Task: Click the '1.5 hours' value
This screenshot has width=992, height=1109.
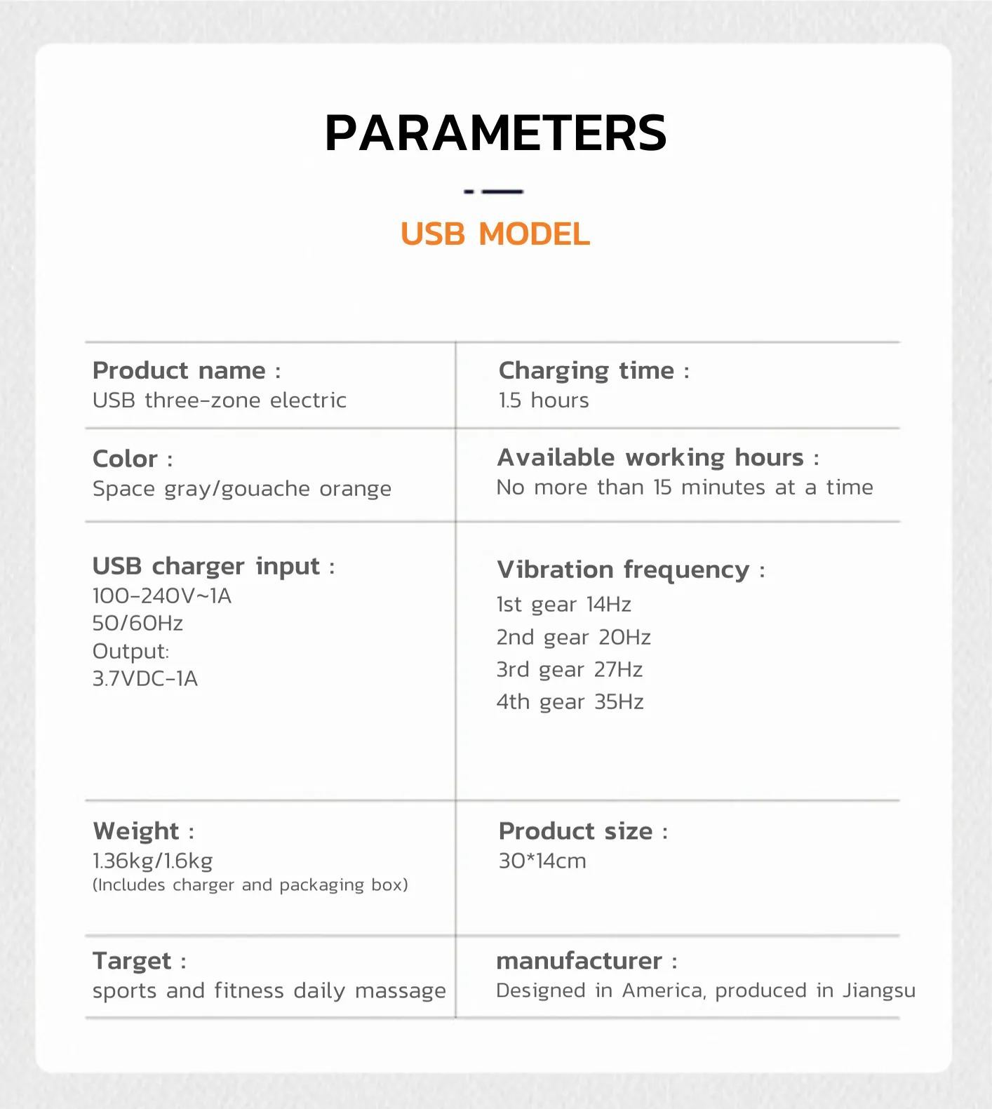Action: pos(544,401)
